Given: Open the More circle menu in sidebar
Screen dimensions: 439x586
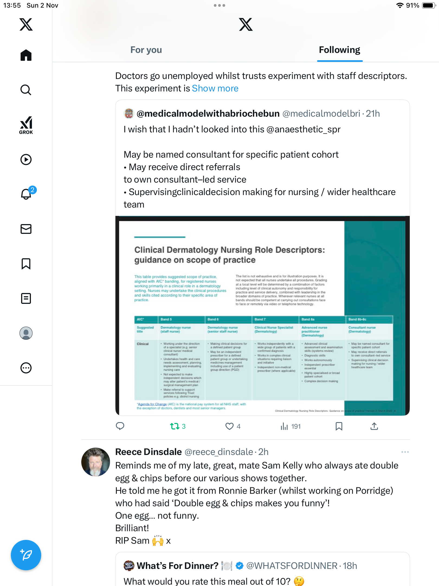Looking at the screenshot, I should pyautogui.click(x=26, y=368).
